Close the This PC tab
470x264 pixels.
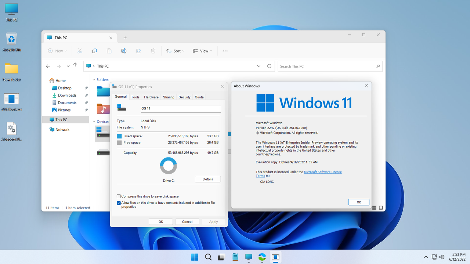point(111,38)
